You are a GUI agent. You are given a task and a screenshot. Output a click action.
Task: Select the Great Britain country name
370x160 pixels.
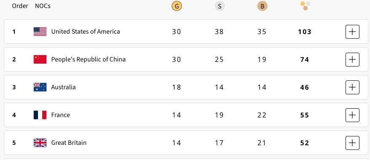pos(69,143)
